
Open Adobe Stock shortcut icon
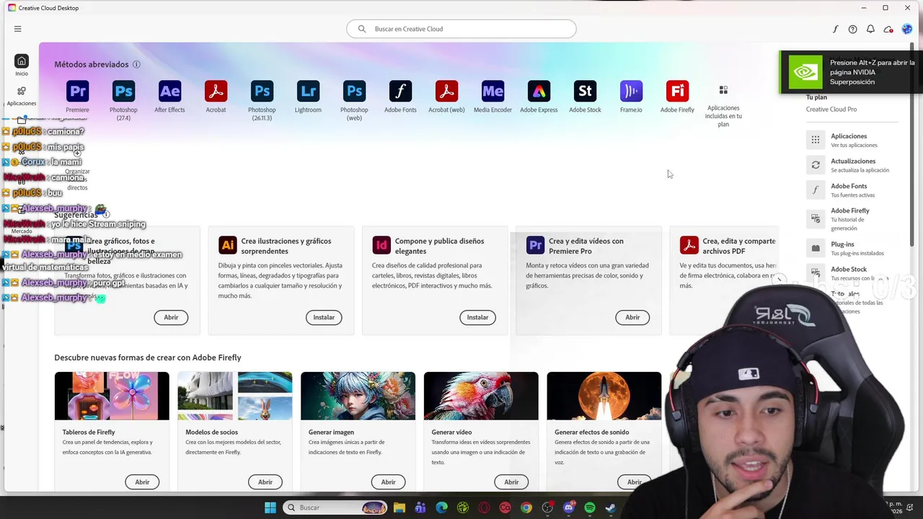[x=585, y=92]
